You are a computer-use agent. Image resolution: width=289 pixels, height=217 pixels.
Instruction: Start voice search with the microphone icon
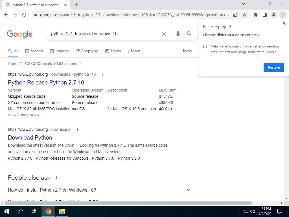pos(178,34)
